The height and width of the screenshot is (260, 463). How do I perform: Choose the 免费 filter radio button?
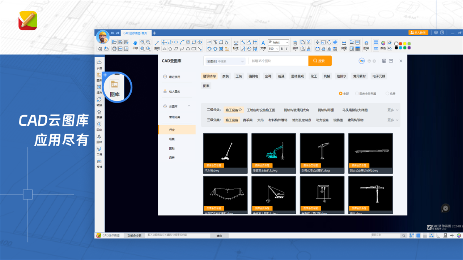(387, 94)
